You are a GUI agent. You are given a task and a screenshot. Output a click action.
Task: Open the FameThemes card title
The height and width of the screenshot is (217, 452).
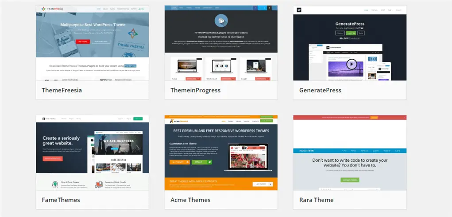(61, 200)
